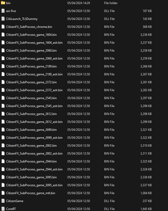Select file name CitizenFX_SubProcess_game_2060.bin

(x=31, y=51)
